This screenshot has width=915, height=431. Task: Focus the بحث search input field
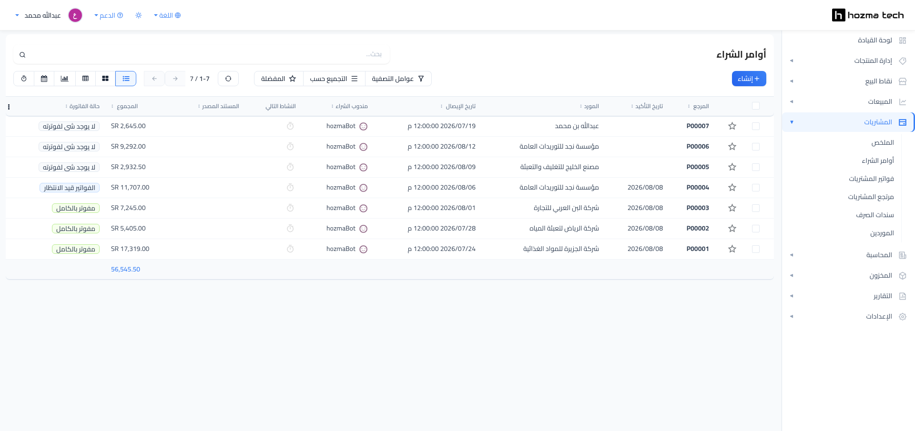202,55
